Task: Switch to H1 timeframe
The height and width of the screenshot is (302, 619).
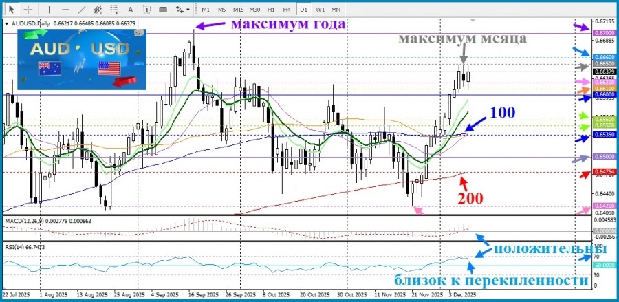Action: point(271,9)
